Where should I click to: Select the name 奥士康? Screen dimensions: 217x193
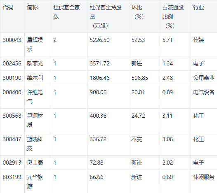click(x=35, y=163)
